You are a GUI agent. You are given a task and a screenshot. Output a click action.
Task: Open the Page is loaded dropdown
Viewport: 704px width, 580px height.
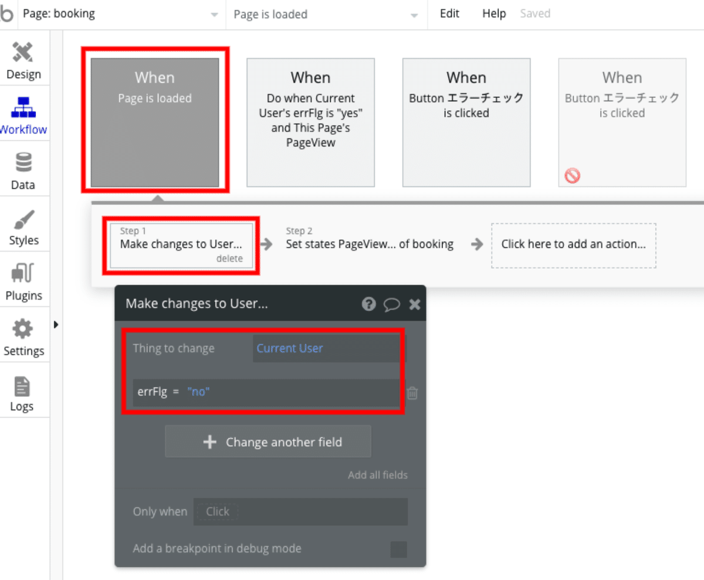click(327, 15)
